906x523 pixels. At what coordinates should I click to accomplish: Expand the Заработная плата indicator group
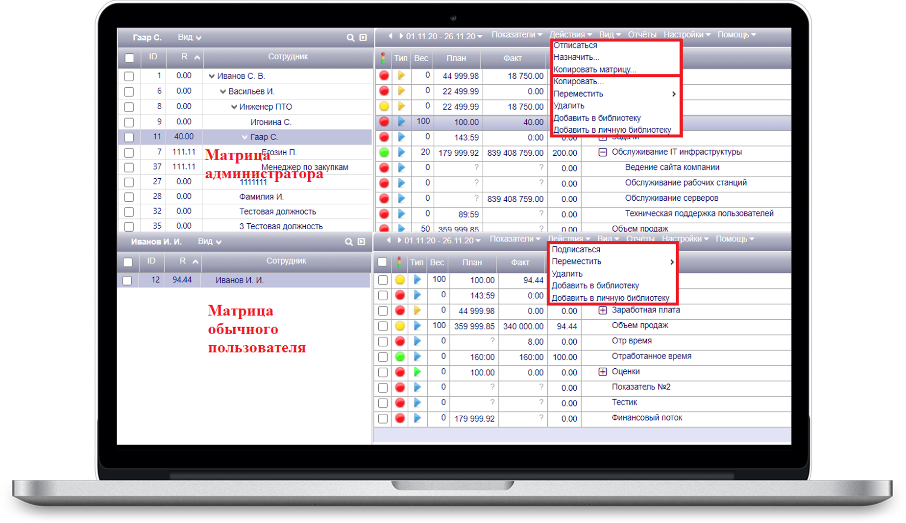(x=603, y=310)
